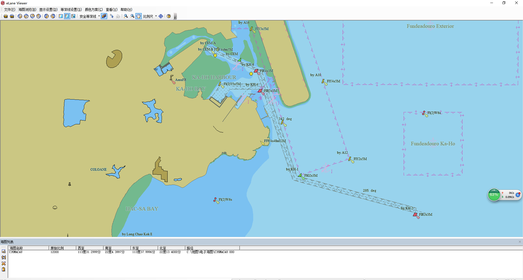Open help with the question mark icon
This screenshot has width=523, height=280.
169,16
